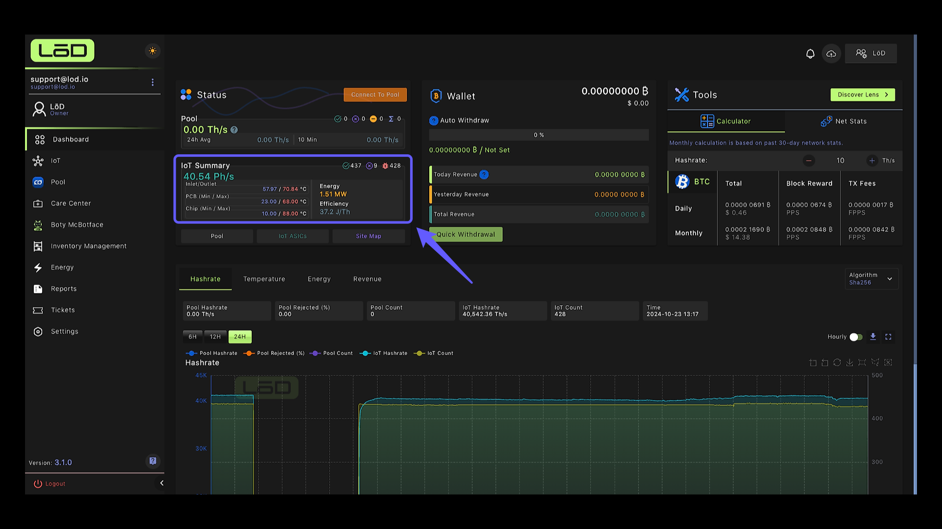The width and height of the screenshot is (942, 529).
Task: Increase hashrate with the plus button
Action: [x=872, y=161]
